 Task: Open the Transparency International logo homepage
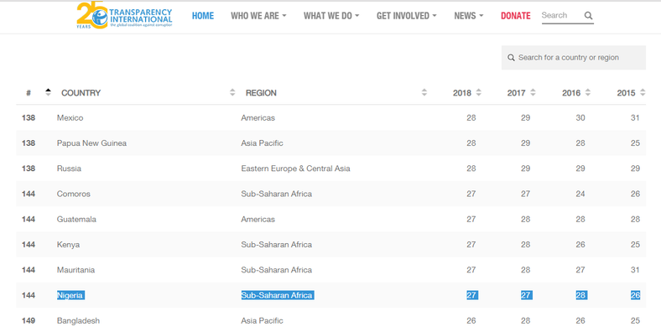tap(124, 15)
